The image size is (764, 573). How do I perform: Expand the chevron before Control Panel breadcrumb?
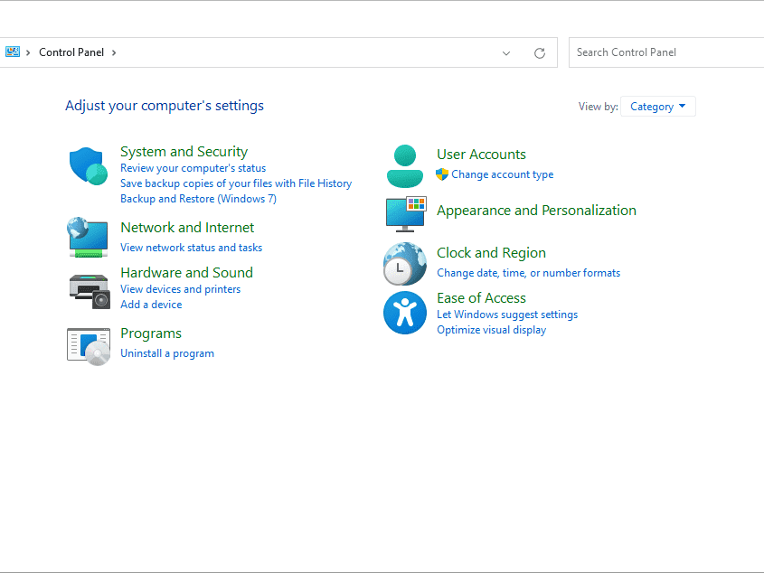pyautogui.click(x=28, y=52)
